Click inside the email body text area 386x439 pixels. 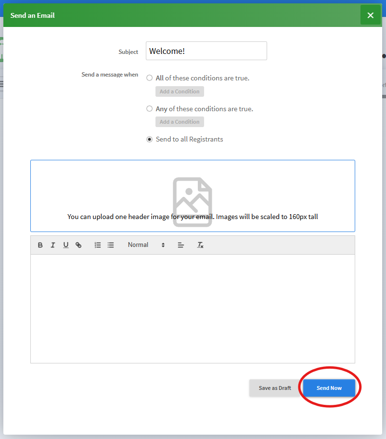coord(193,309)
